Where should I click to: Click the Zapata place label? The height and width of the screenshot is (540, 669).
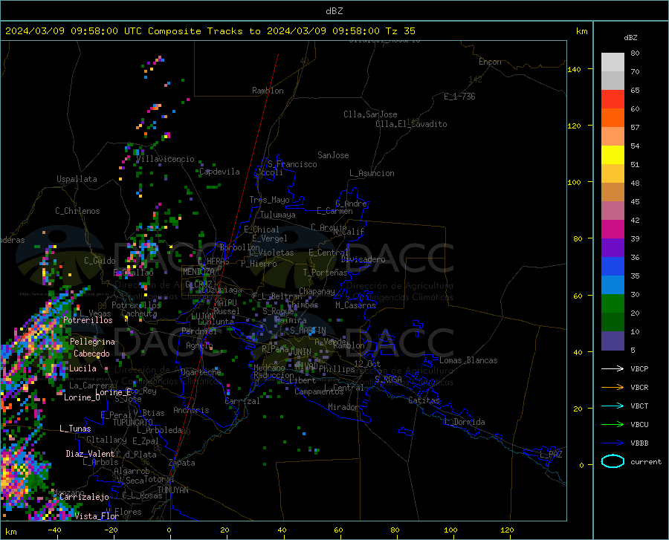[x=182, y=463]
